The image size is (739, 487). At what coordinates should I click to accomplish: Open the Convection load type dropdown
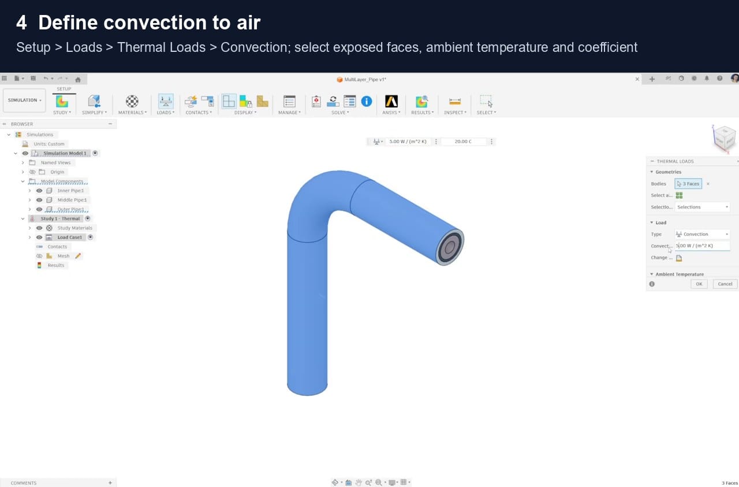702,234
